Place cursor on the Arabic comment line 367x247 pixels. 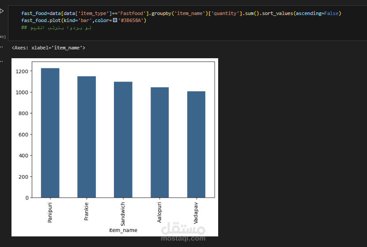56,28
